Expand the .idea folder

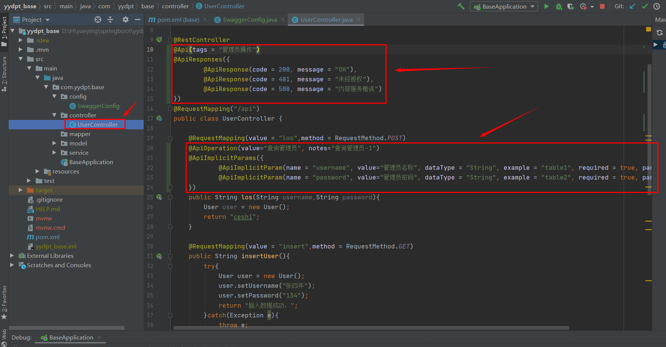click(21, 40)
